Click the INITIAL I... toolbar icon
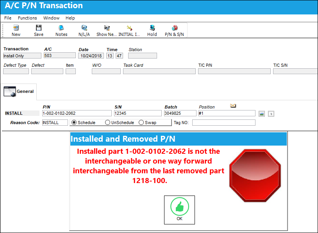 click(129, 30)
